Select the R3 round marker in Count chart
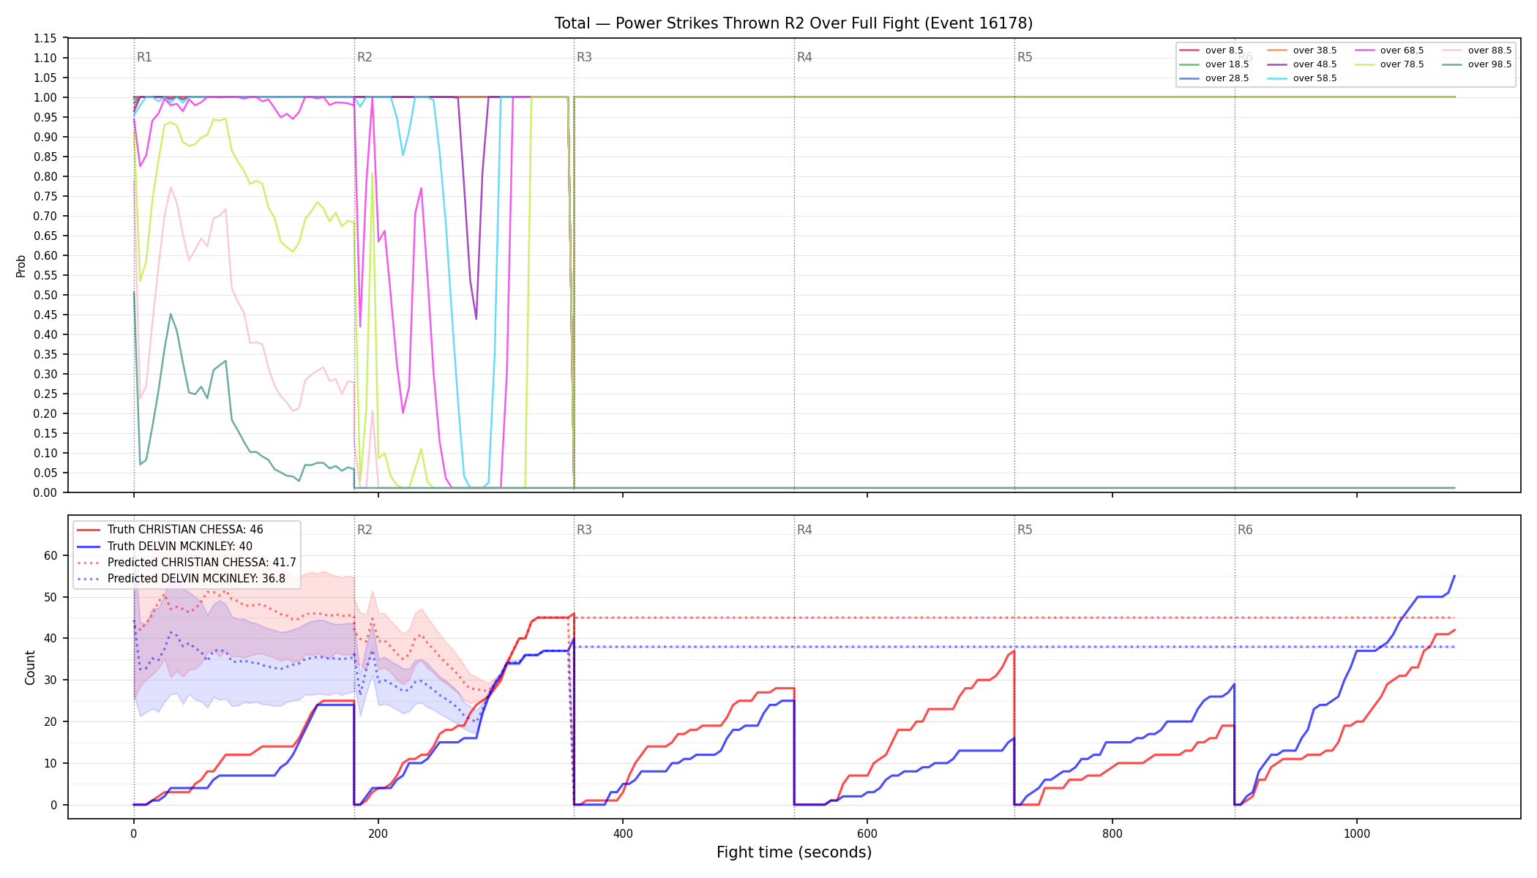Screen dimensions: 1537x878 [584, 530]
